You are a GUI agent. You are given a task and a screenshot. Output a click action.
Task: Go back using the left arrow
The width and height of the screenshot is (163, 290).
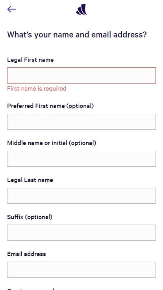tap(11, 9)
